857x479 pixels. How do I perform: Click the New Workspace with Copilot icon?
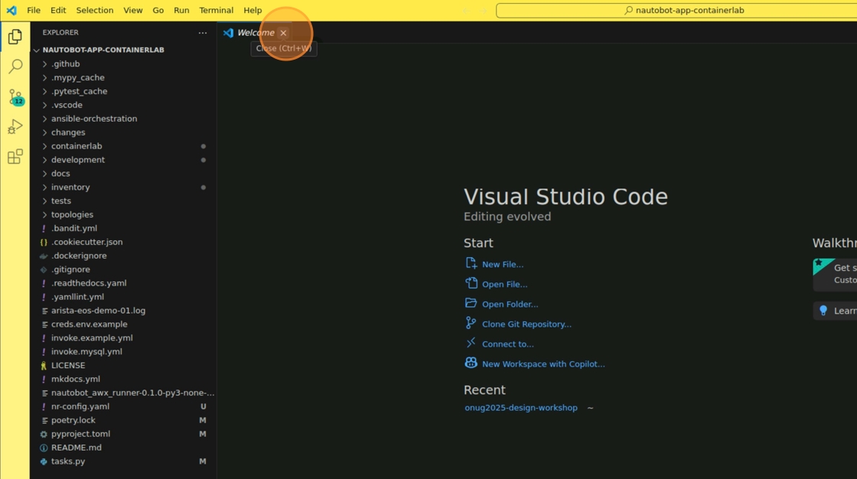(x=471, y=363)
